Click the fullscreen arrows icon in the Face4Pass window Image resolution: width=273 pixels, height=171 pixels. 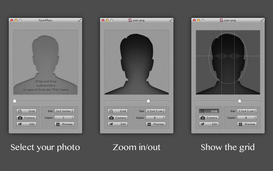(80, 20)
